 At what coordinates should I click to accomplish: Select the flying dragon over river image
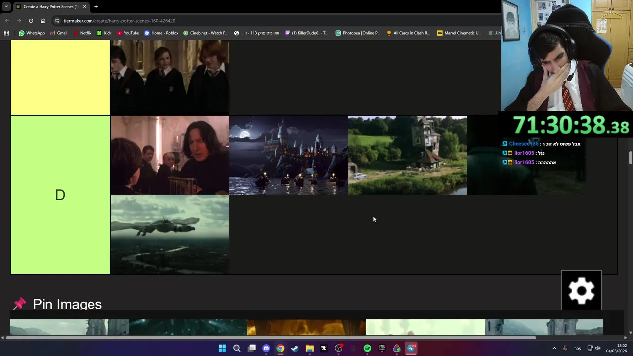[170, 234]
